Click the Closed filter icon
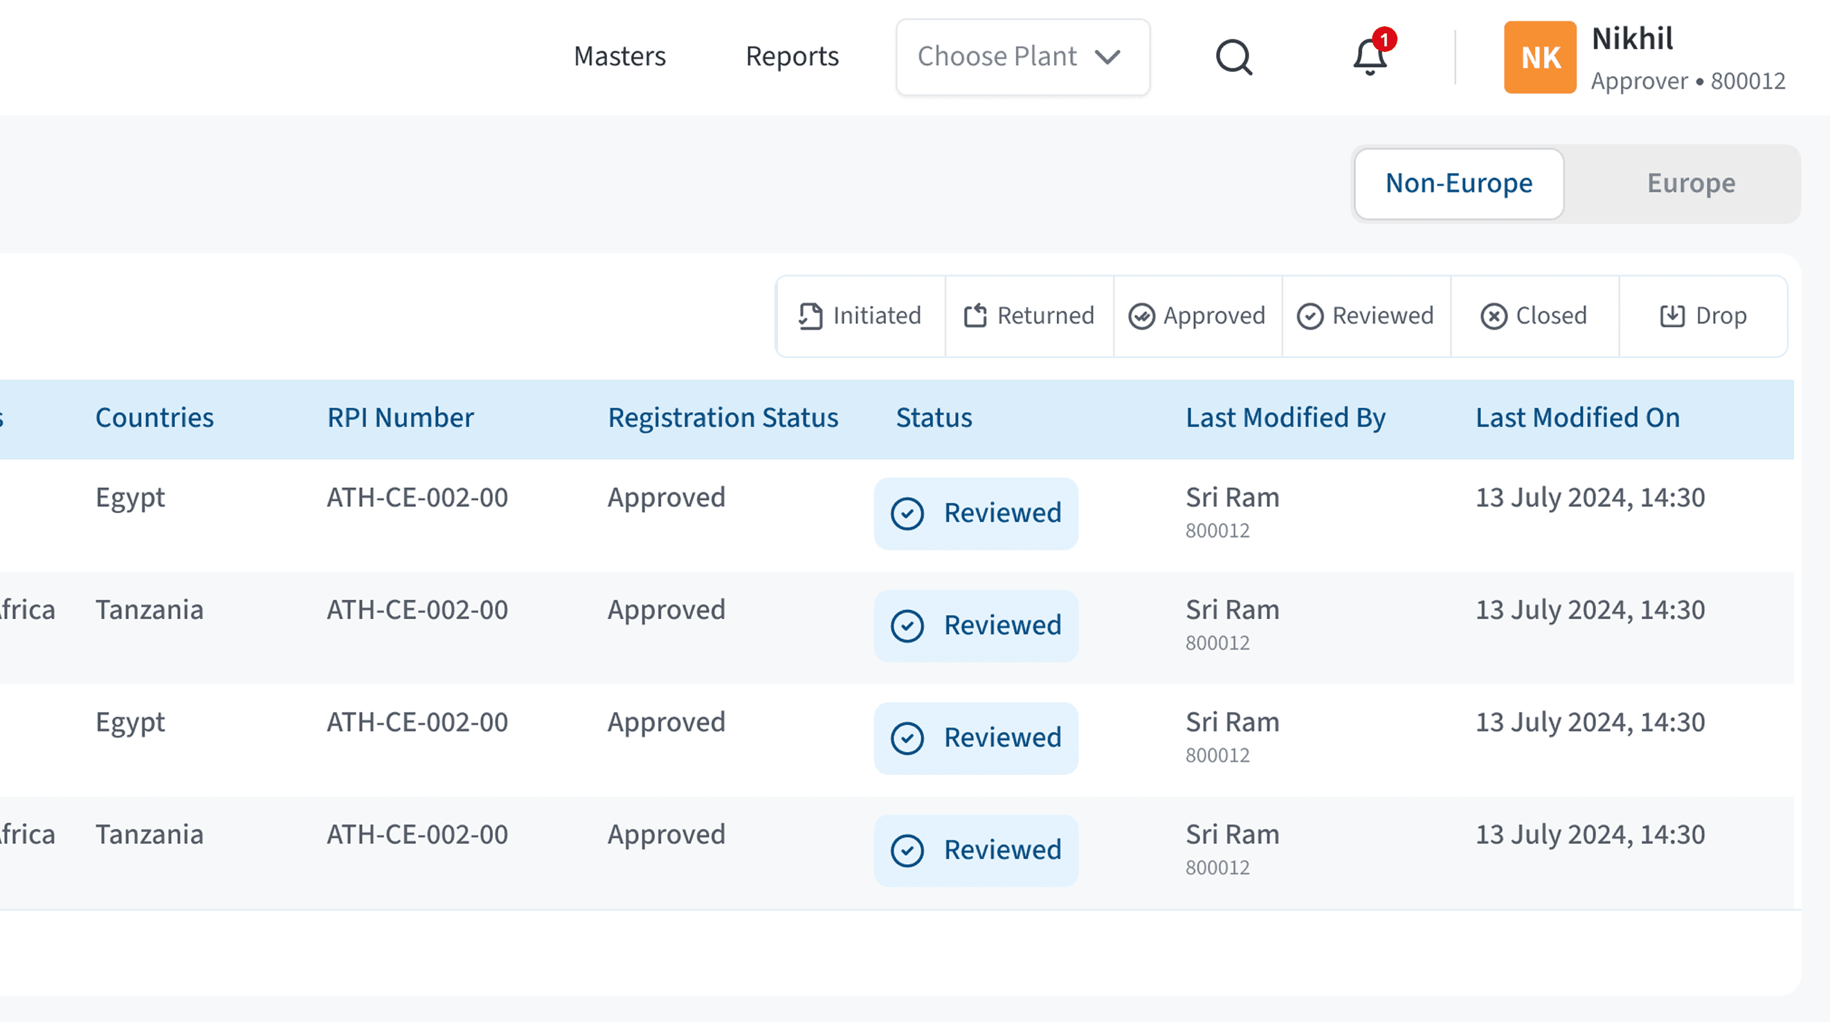This screenshot has width=1830, height=1022. [1495, 316]
